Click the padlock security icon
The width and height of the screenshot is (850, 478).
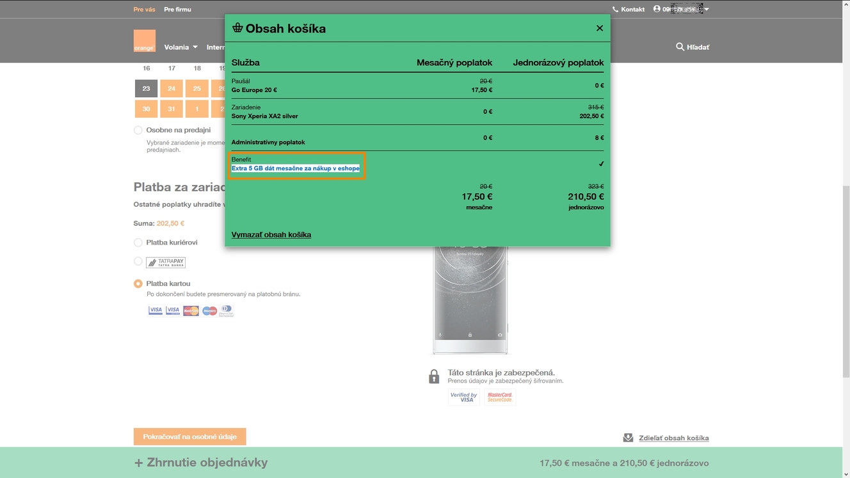[434, 376]
